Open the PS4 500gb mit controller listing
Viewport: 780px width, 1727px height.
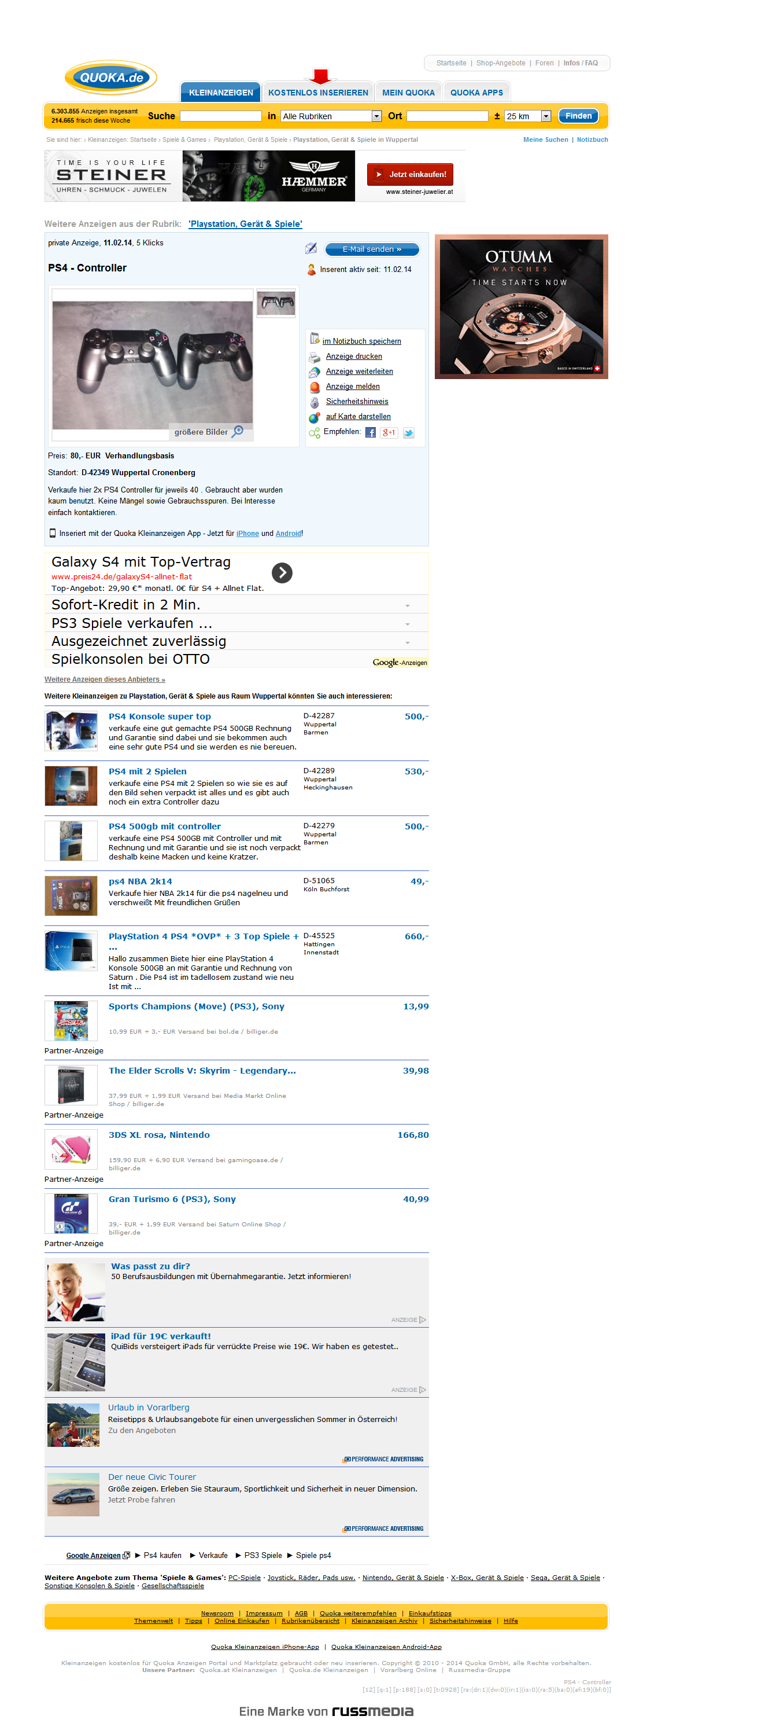coord(165,826)
